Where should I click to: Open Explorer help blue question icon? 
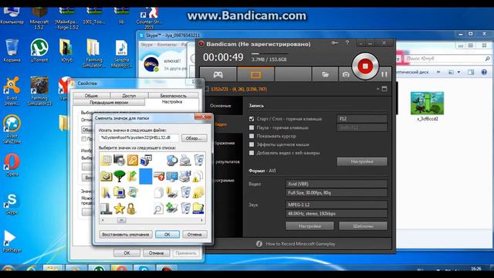click(x=484, y=72)
